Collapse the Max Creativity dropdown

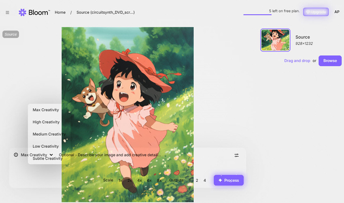pyautogui.click(x=36, y=155)
